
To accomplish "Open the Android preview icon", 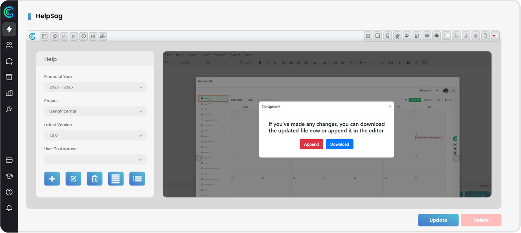I will (436, 36).
